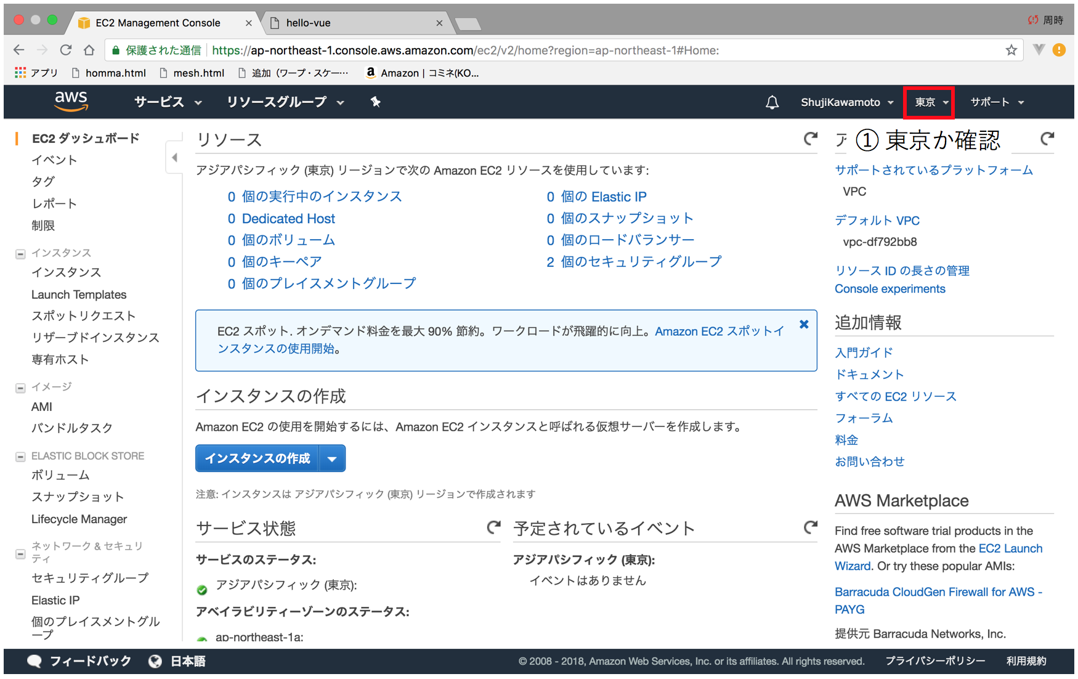
Task: Click the feedback speech bubble icon
Action: tap(34, 661)
